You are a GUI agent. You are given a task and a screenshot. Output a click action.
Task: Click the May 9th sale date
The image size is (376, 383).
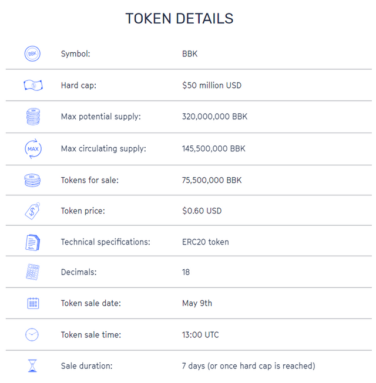pos(197,303)
